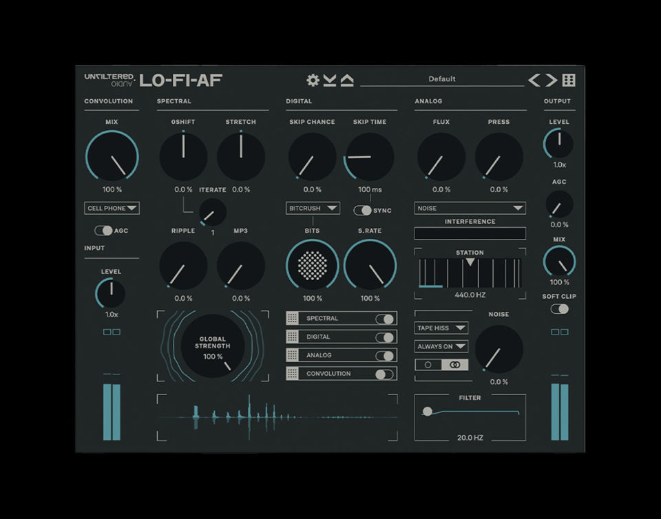The height and width of the screenshot is (519, 661).
Task: Open the preset browser grid icon
Action: [569, 80]
